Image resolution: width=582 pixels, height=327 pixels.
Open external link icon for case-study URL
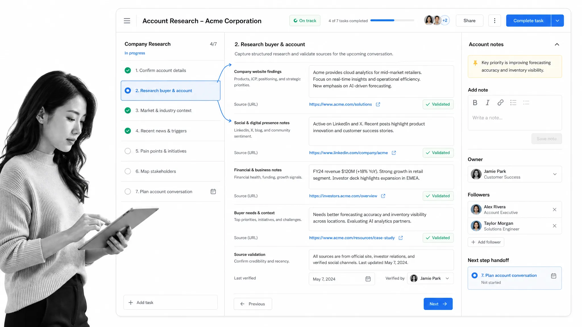(401, 238)
